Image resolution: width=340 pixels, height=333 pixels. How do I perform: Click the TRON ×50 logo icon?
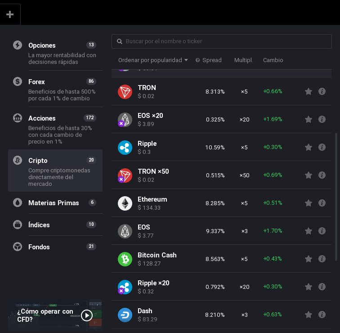coord(125,175)
